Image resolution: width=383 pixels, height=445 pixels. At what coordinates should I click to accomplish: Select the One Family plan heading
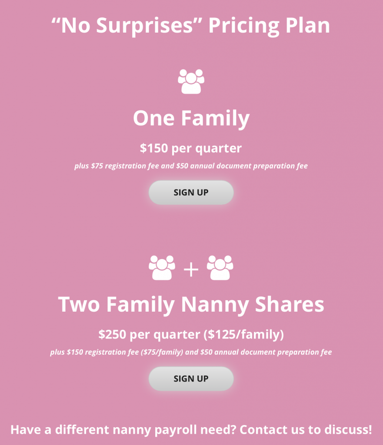point(191,117)
